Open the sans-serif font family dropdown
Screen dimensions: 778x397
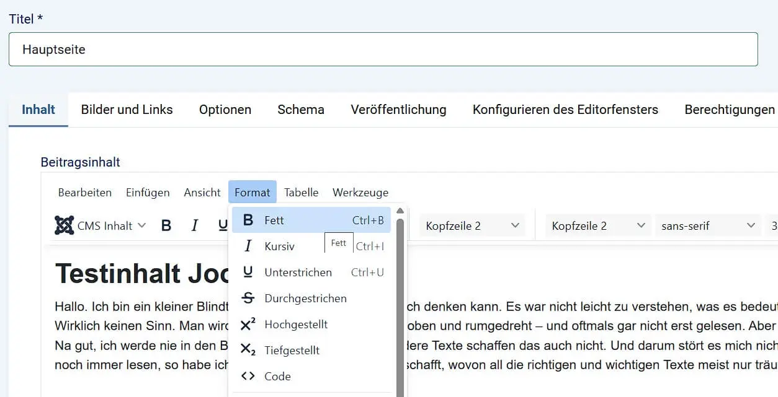(707, 225)
